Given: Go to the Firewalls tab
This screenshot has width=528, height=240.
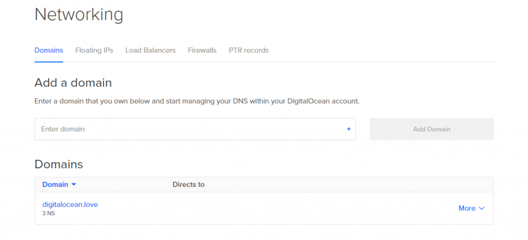Looking at the screenshot, I should (x=202, y=50).
